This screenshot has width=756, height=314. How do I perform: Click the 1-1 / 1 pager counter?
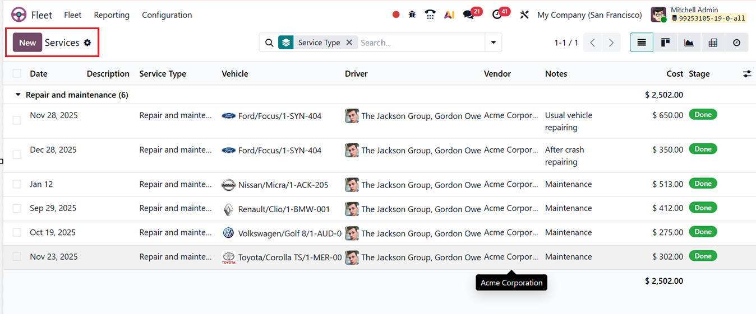pyautogui.click(x=566, y=43)
